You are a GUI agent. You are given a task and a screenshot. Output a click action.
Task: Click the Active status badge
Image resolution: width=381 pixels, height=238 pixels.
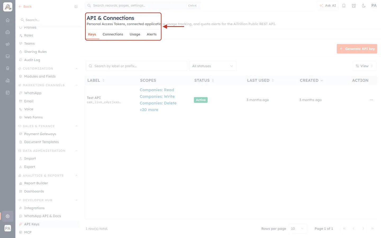(201, 100)
